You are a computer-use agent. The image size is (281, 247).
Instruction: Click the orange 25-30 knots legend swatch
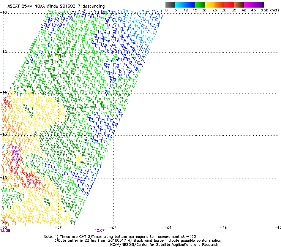(x=219, y=5)
